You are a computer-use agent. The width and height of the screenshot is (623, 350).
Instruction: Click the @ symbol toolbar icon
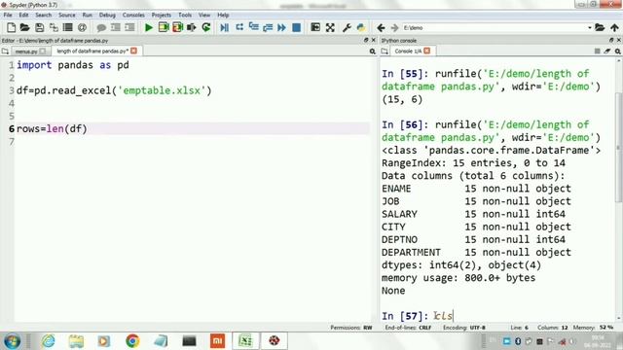click(82, 27)
